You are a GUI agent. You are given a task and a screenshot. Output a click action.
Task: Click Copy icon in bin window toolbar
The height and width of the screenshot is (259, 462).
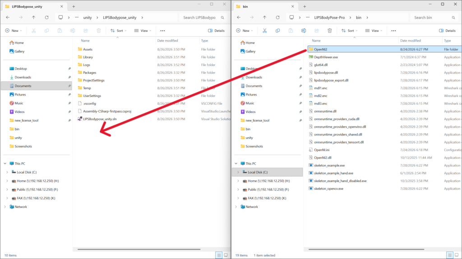pyautogui.click(x=277, y=31)
